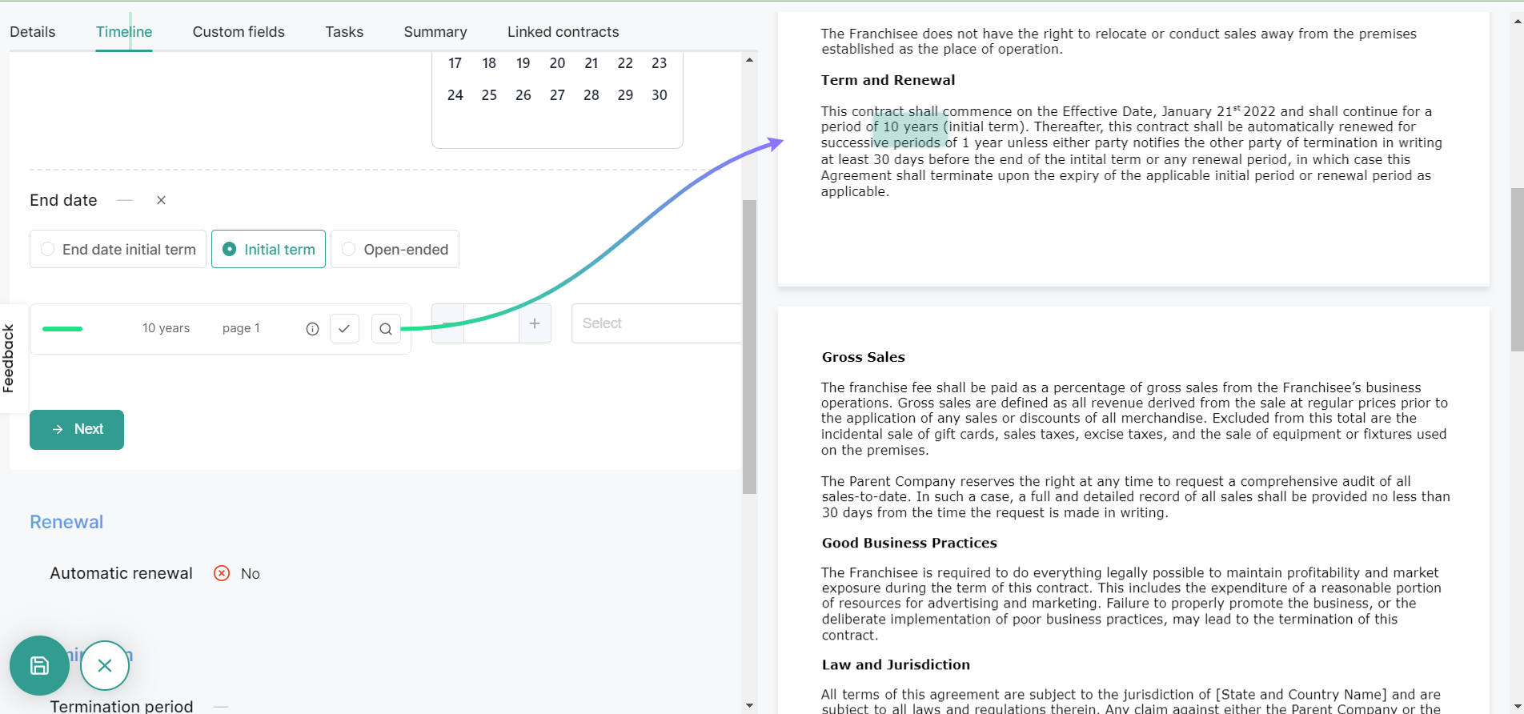The height and width of the screenshot is (714, 1524).
Task: Decrease the term number with minus
Action: point(447,323)
